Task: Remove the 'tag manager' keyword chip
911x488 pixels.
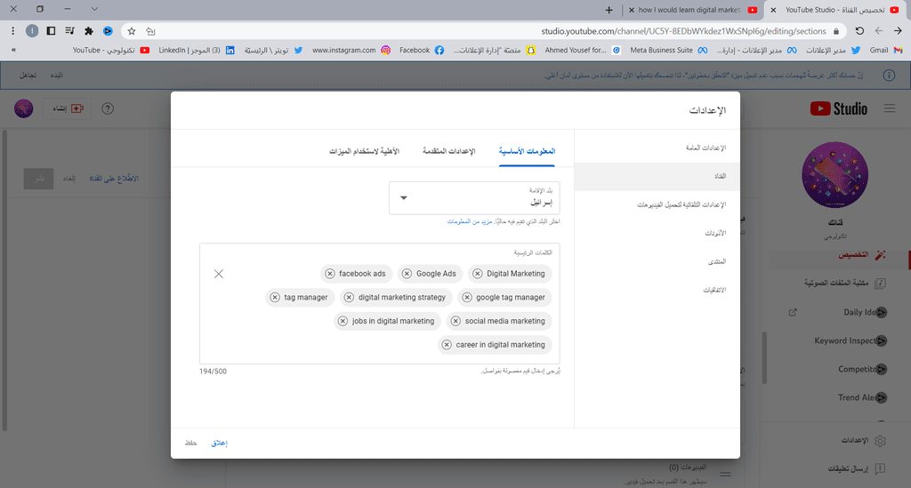Action: click(276, 297)
